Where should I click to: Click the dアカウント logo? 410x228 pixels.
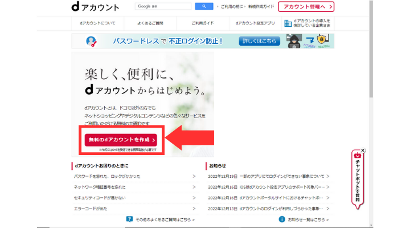[95, 7]
